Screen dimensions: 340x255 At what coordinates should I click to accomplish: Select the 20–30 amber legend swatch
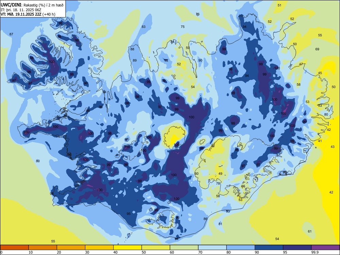click(71, 248)
